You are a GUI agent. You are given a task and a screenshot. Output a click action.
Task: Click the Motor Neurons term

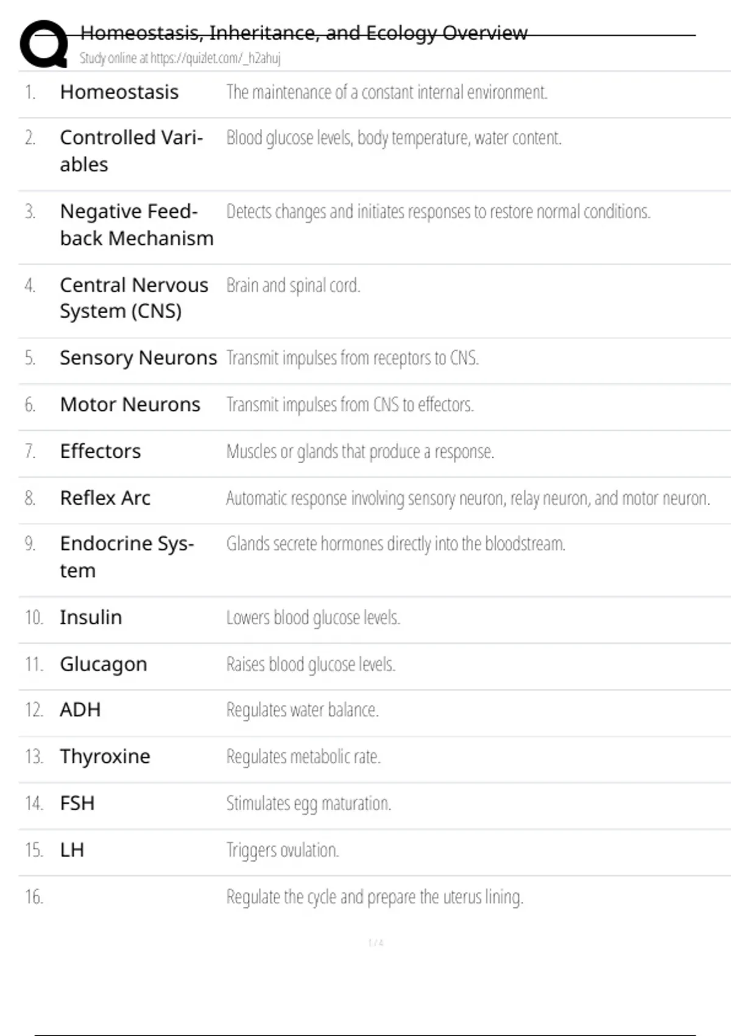(x=130, y=405)
